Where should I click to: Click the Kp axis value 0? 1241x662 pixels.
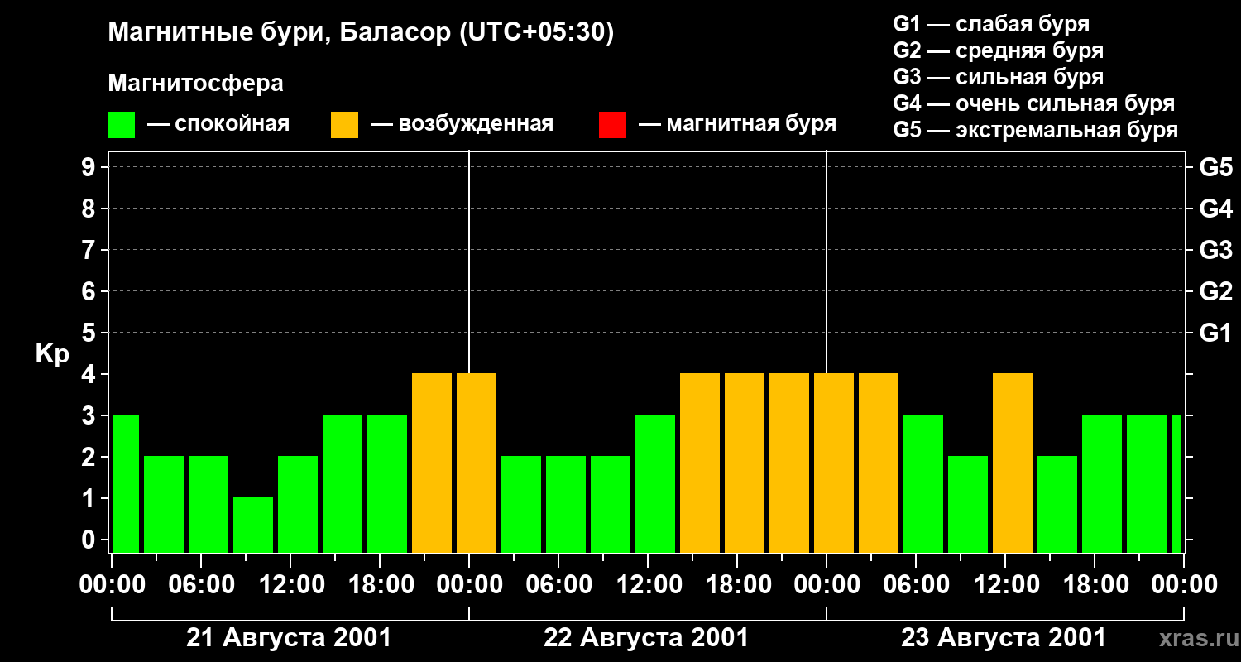90,540
